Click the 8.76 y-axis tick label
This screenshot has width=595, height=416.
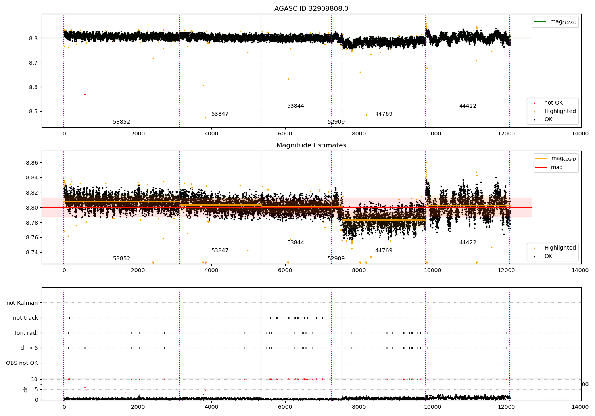click(32, 238)
